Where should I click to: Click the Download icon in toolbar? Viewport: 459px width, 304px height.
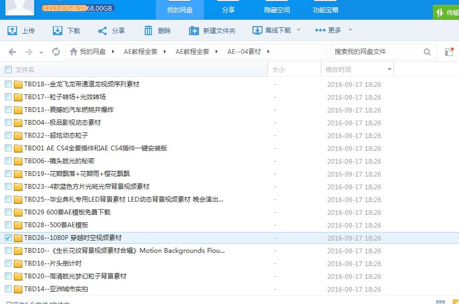click(57, 30)
